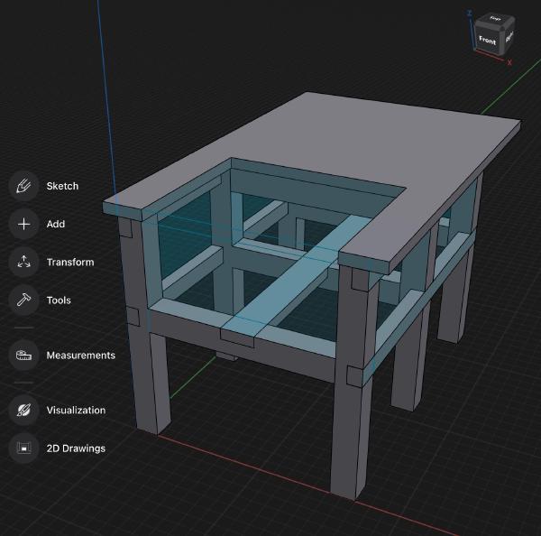The width and height of the screenshot is (541, 536).
Task: Click the Add plus icon
Action: pyautogui.click(x=23, y=224)
